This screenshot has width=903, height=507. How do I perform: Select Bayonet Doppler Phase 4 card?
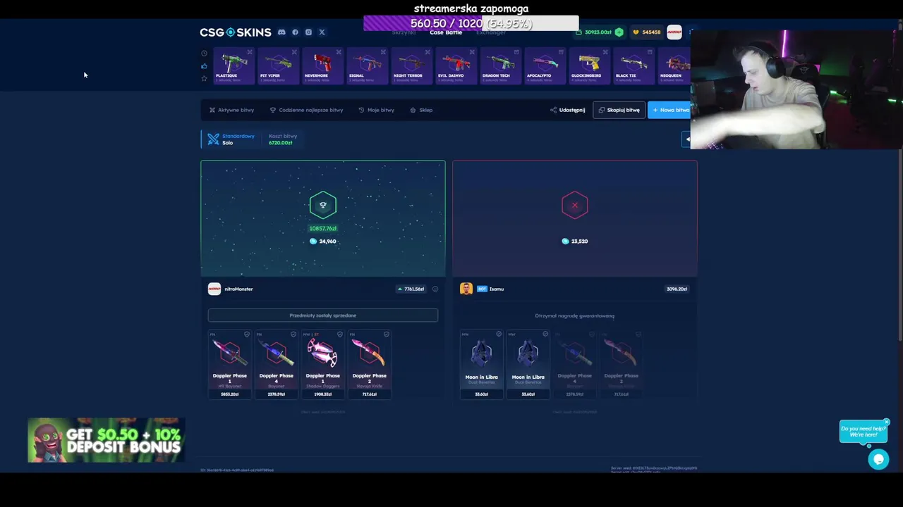(277, 365)
